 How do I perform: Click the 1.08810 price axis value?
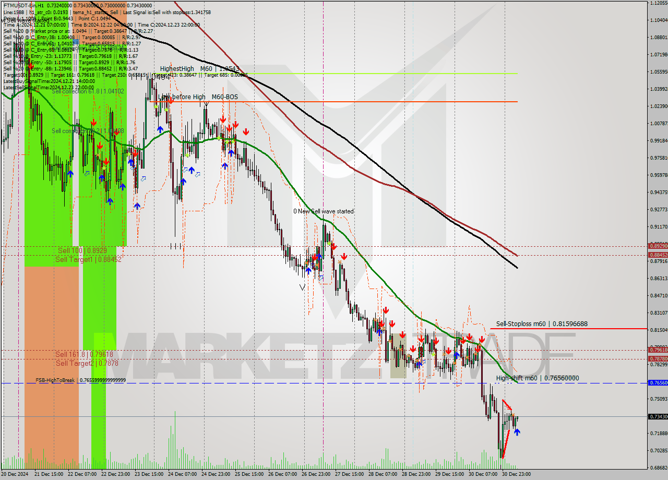659,37
